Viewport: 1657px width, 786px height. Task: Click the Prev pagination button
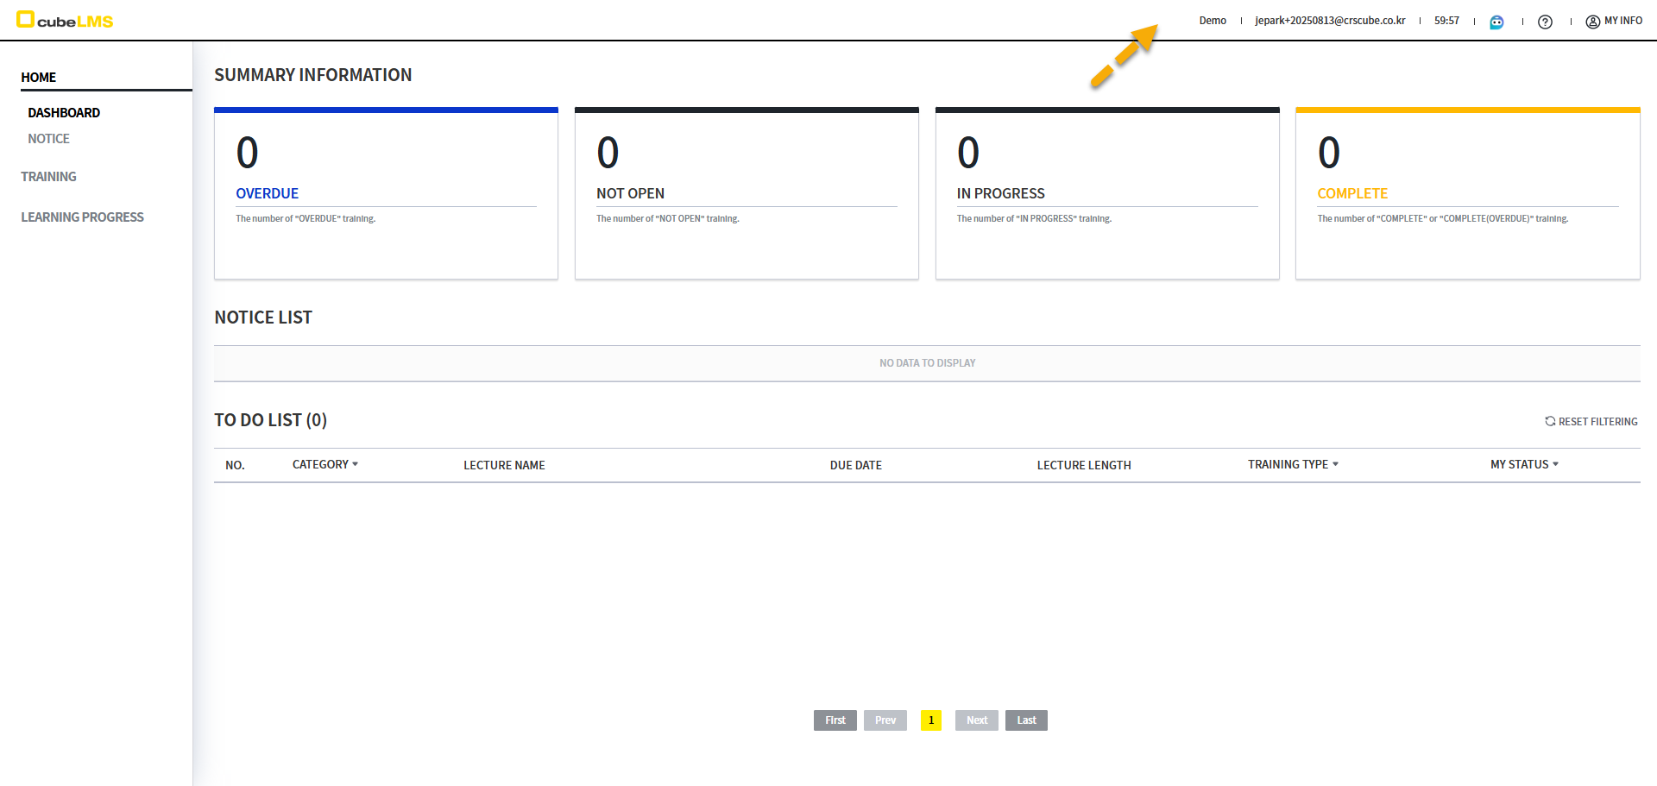[885, 720]
